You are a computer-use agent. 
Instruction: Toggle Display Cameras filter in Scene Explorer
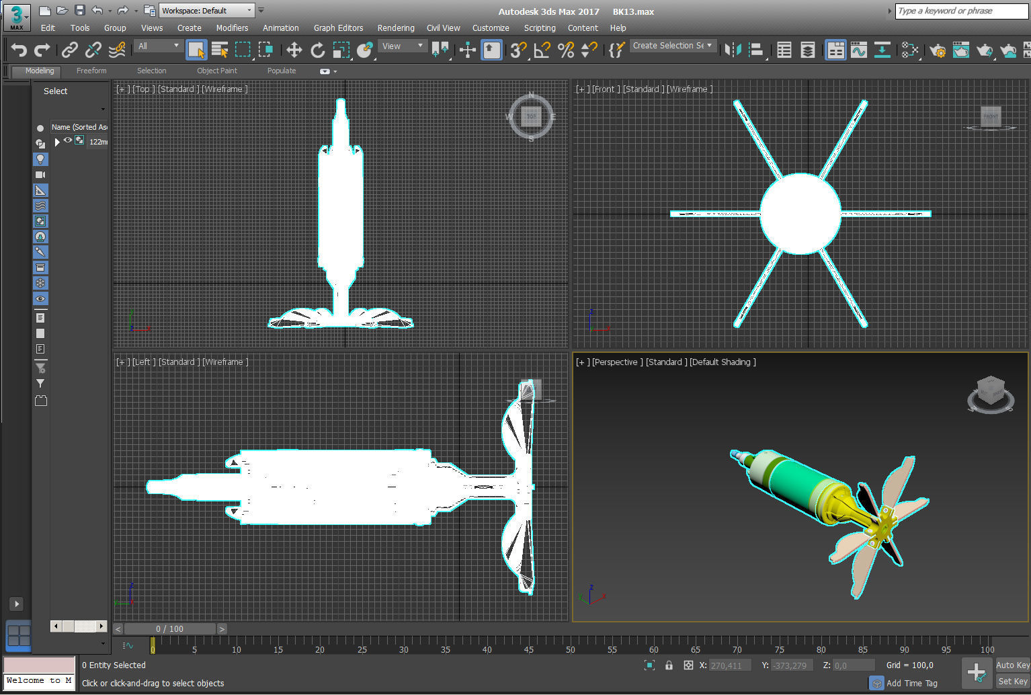point(40,175)
